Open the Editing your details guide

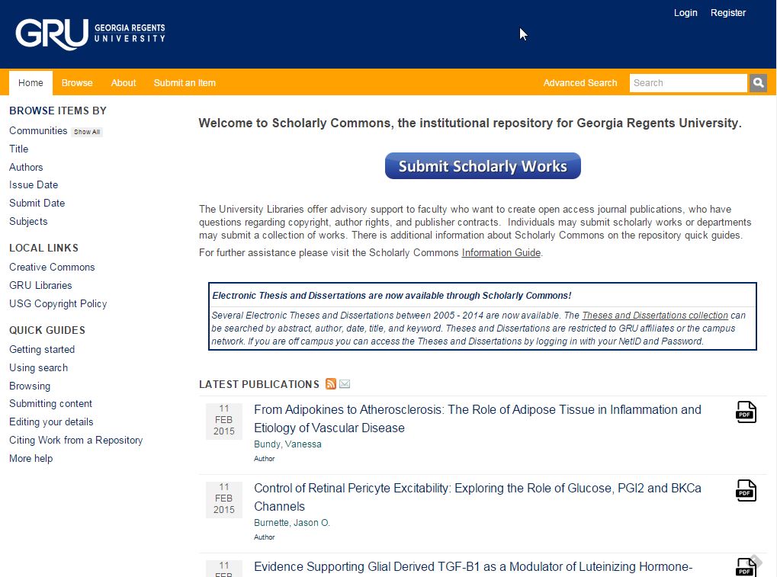[51, 422]
